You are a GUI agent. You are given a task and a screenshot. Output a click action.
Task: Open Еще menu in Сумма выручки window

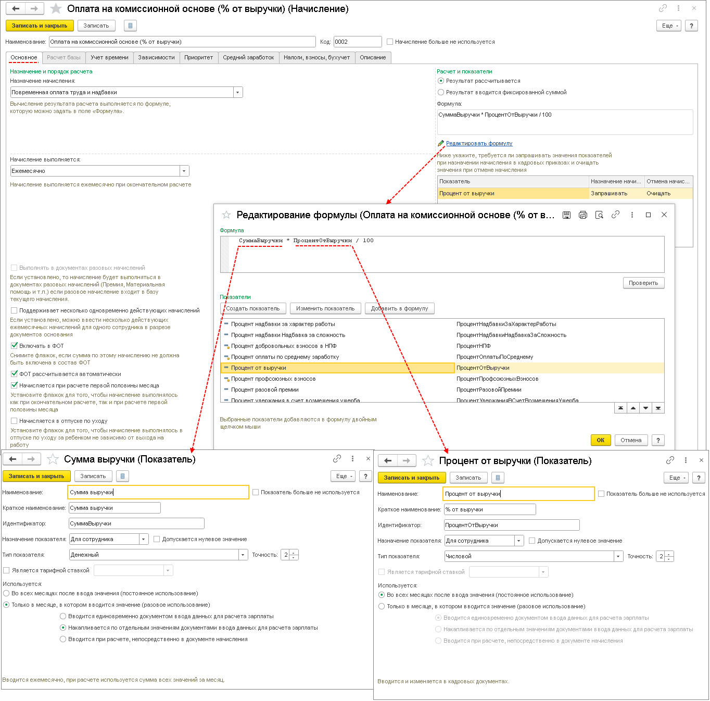click(343, 476)
